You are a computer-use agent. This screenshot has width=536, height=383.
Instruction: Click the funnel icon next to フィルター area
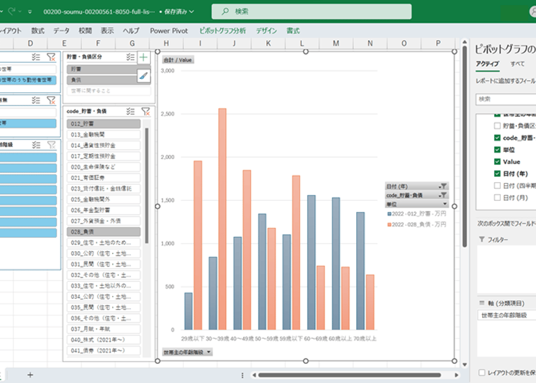(x=481, y=239)
